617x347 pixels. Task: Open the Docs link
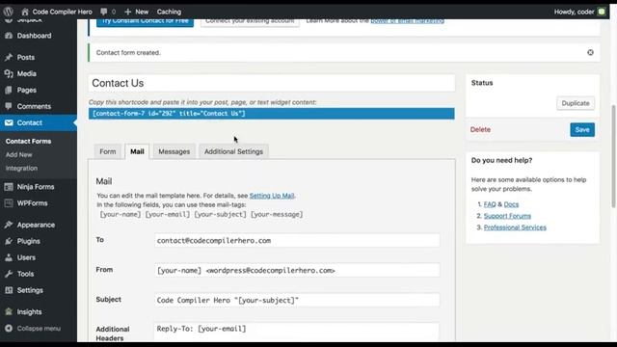pyautogui.click(x=511, y=204)
